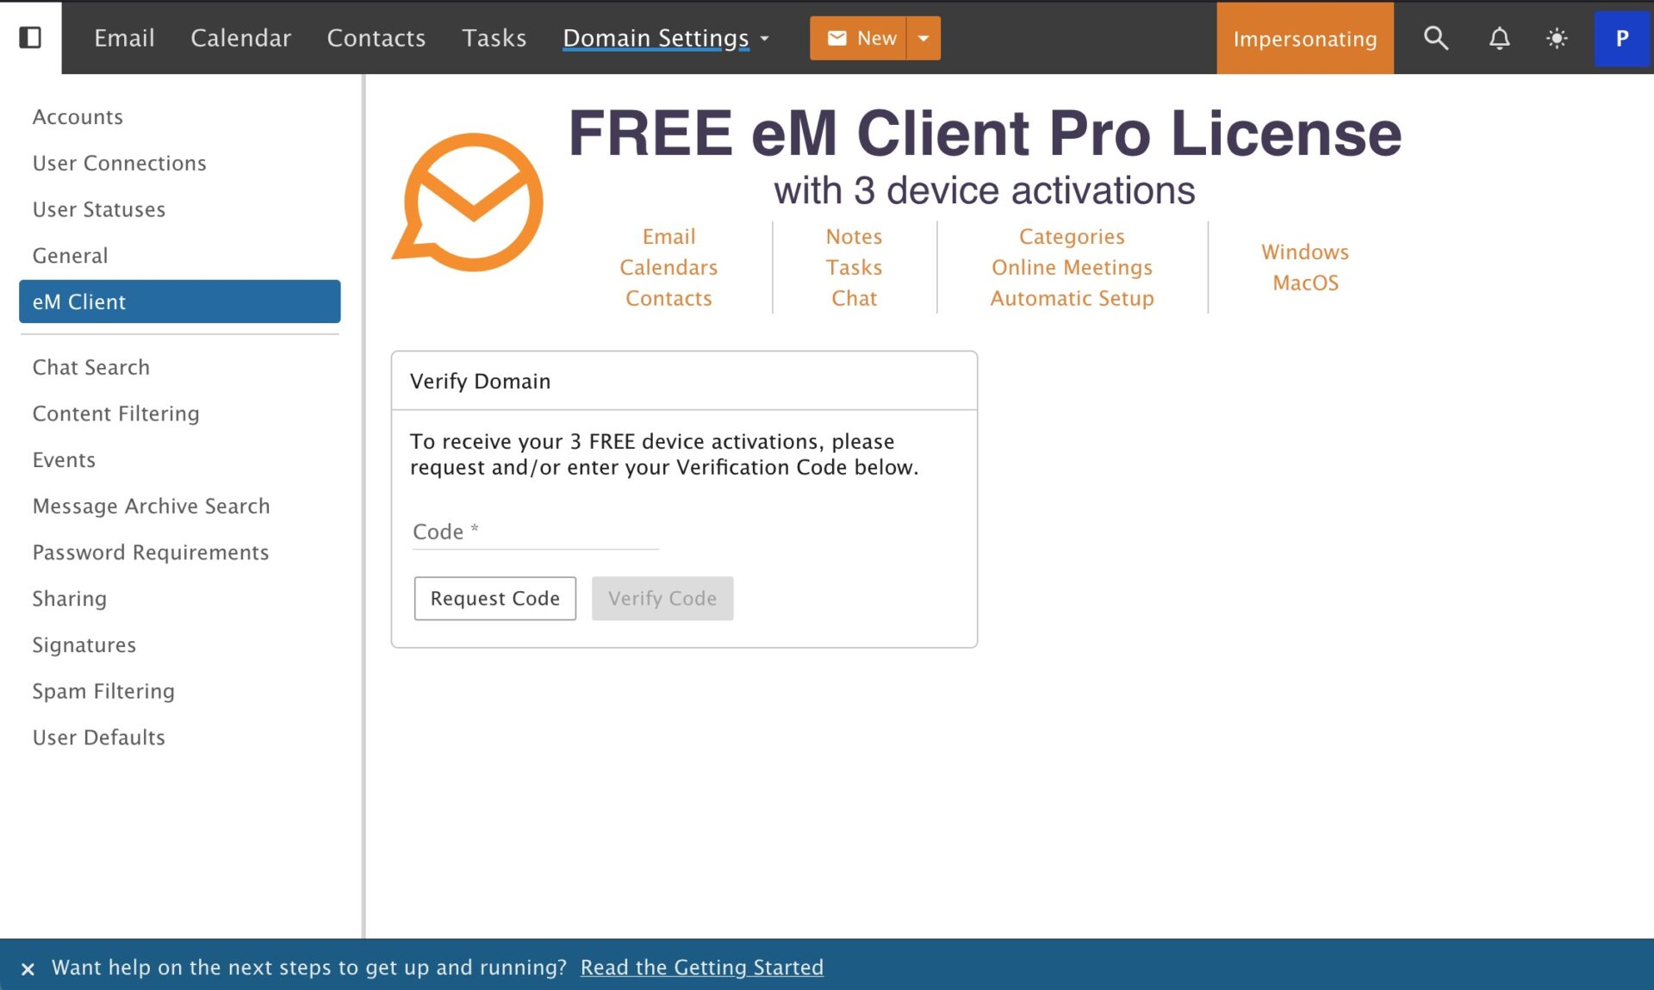Open Password Requirements settings
Viewport: 1654px width, 990px height.
(x=151, y=552)
